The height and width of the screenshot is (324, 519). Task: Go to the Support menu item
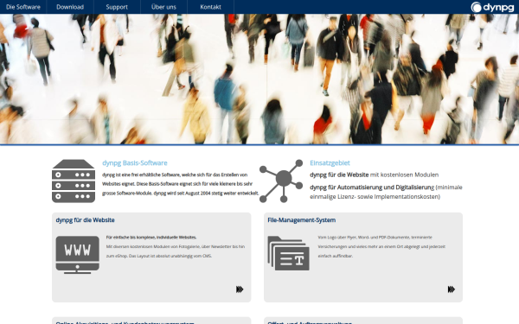pyautogui.click(x=117, y=7)
